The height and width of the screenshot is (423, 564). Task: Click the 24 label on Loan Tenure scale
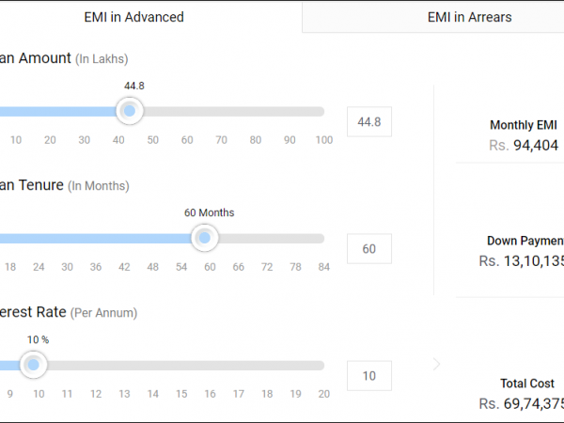point(39,267)
